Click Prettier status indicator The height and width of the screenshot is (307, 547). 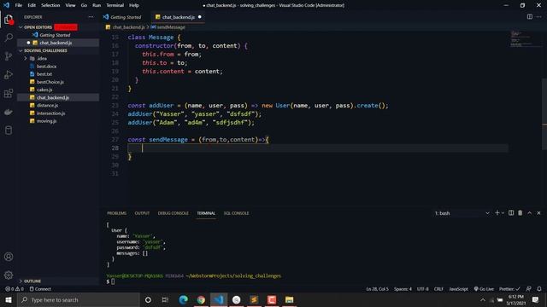coord(509,289)
